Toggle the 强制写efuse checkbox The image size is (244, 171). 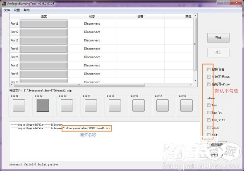(209, 84)
